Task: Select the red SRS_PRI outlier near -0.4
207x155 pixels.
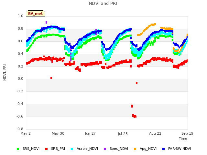Action: point(132,106)
